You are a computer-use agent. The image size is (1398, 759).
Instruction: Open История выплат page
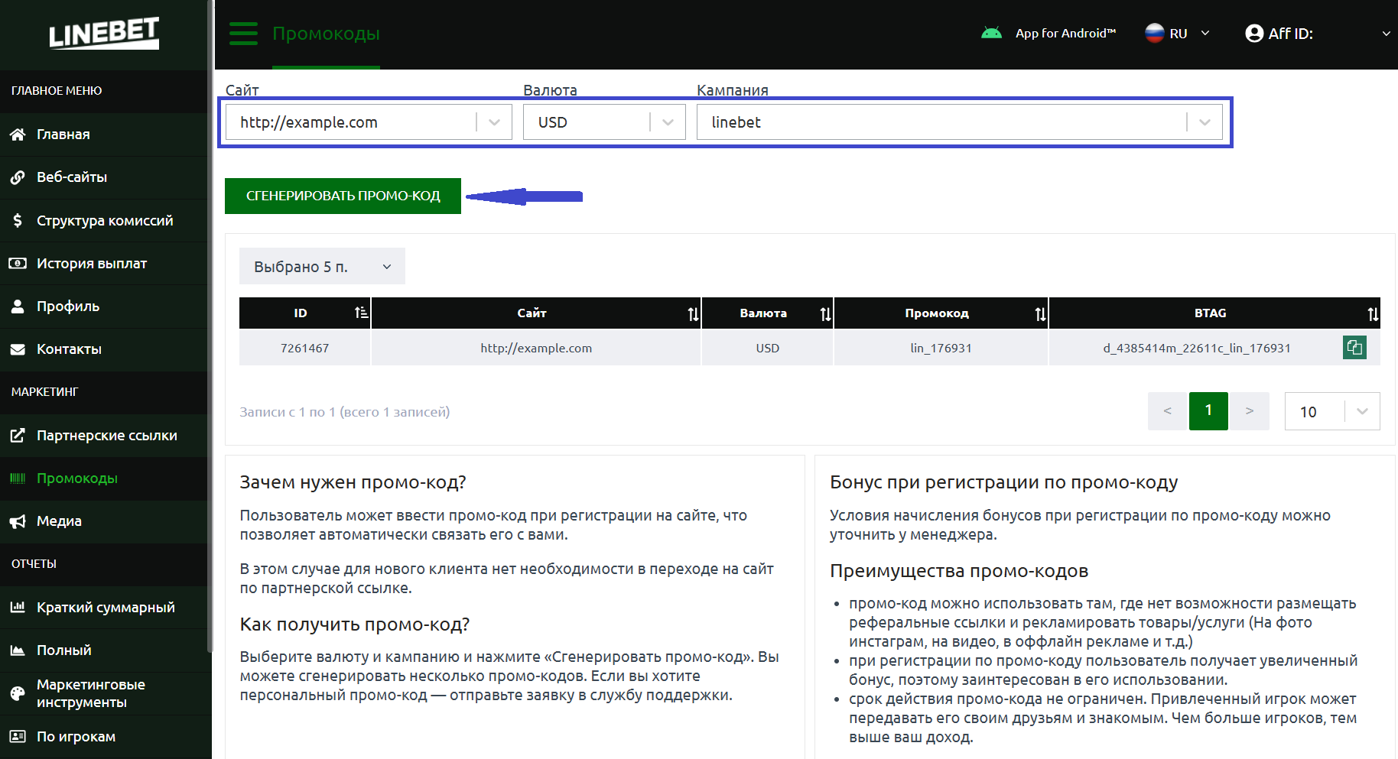coord(104,263)
